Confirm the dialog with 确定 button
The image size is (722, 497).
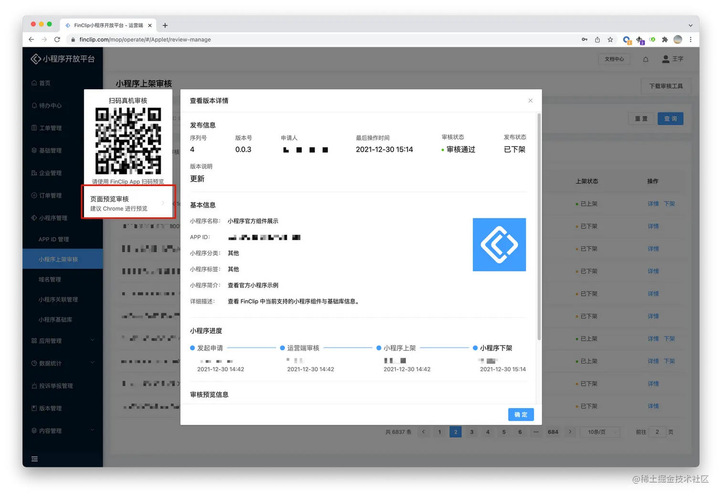(520, 414)
